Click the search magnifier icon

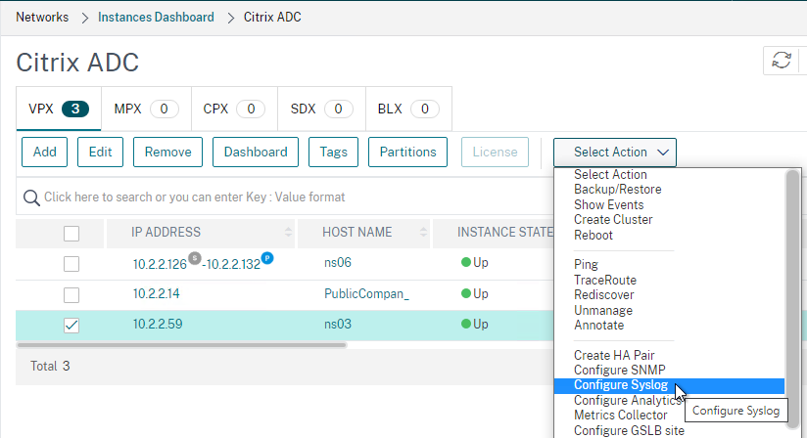tap(31, 197)
